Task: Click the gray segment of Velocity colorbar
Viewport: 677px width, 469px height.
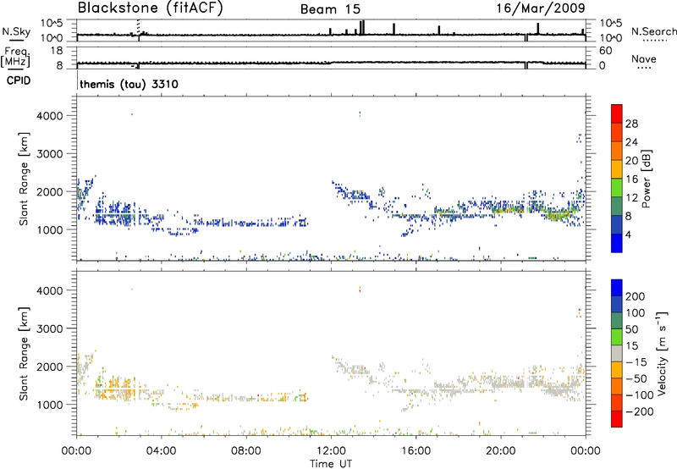Action: 617,353
